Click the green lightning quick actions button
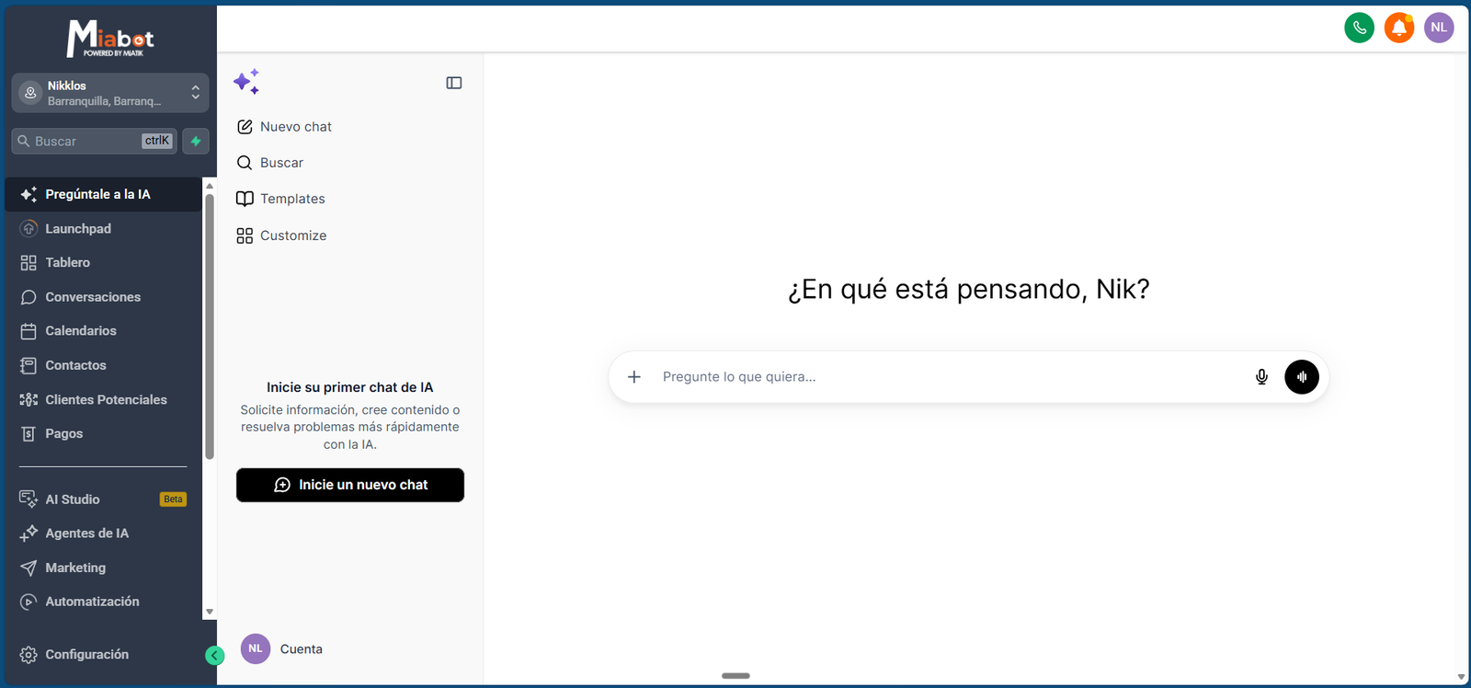The height and width of the screenshot is (688, 1471). tap(196, 141)
